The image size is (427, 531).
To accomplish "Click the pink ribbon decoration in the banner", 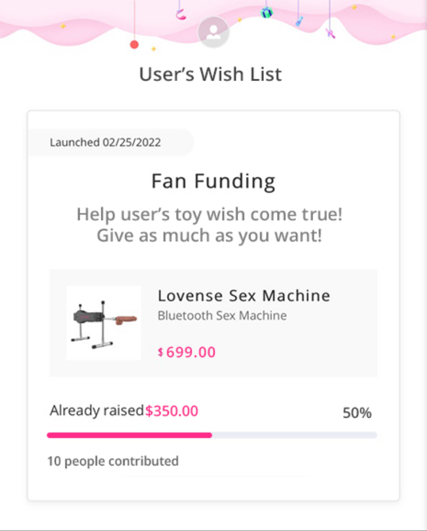I will [x=181, y=15].
